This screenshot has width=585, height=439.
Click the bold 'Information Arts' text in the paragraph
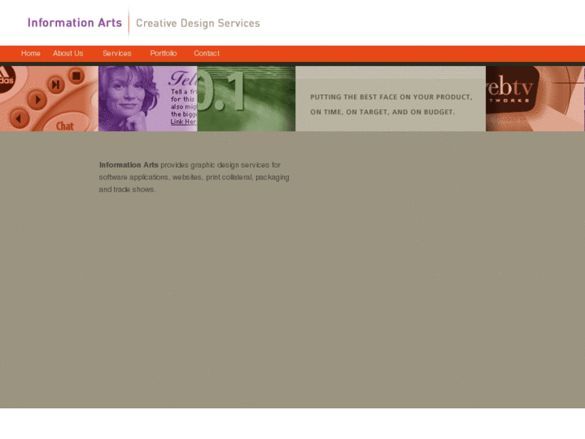(x=129, y=165)
